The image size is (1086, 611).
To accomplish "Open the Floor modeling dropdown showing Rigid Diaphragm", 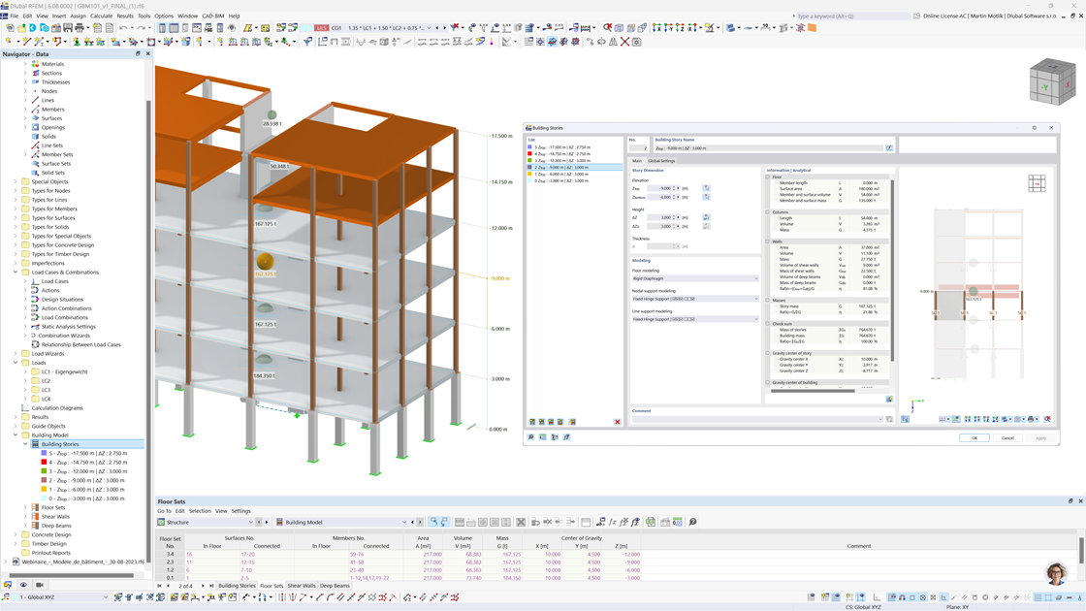I will (x=756, y=278).
